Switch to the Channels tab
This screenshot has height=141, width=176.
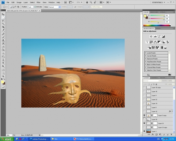click(x=155, y=78)
